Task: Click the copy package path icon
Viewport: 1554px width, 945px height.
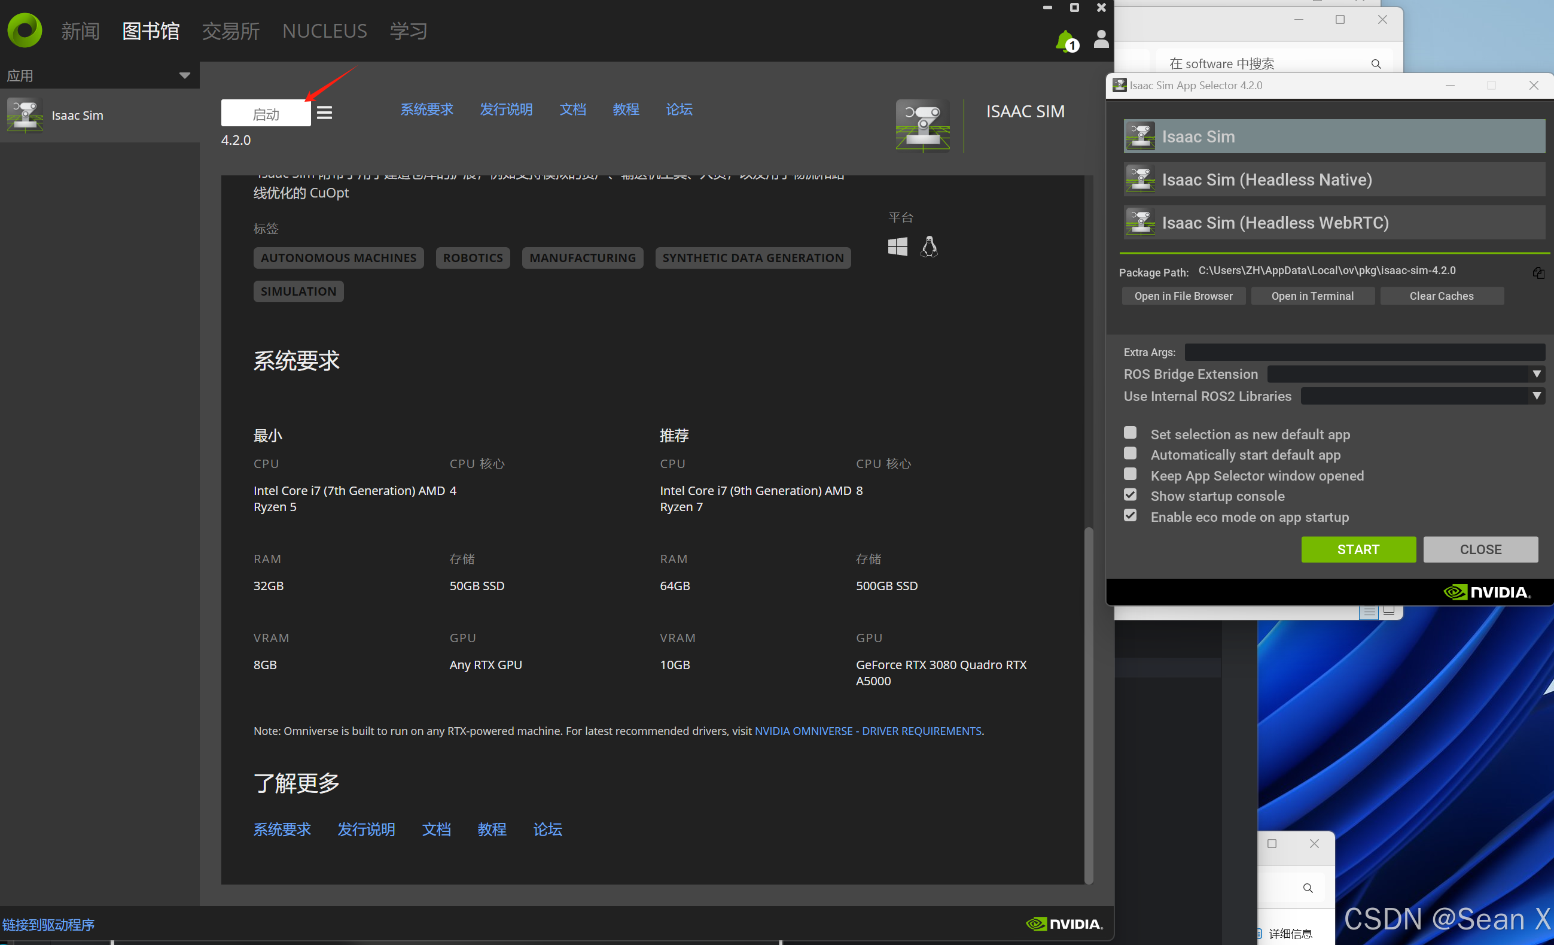Action: [x=1538, y=272]
